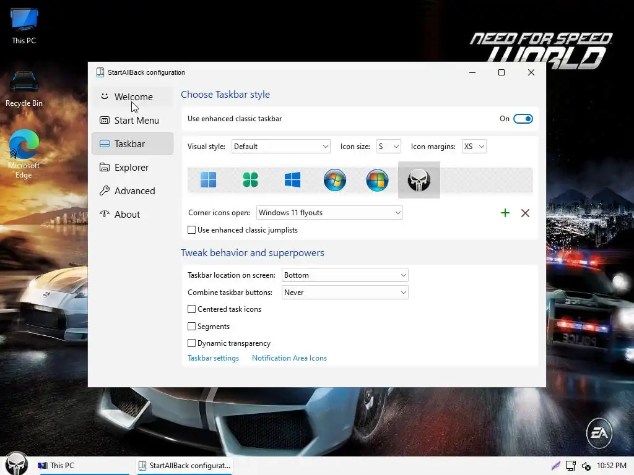This screenshot has width=634, height=475.
Task: Select the Taskbar section
Action: pos(132,143)
